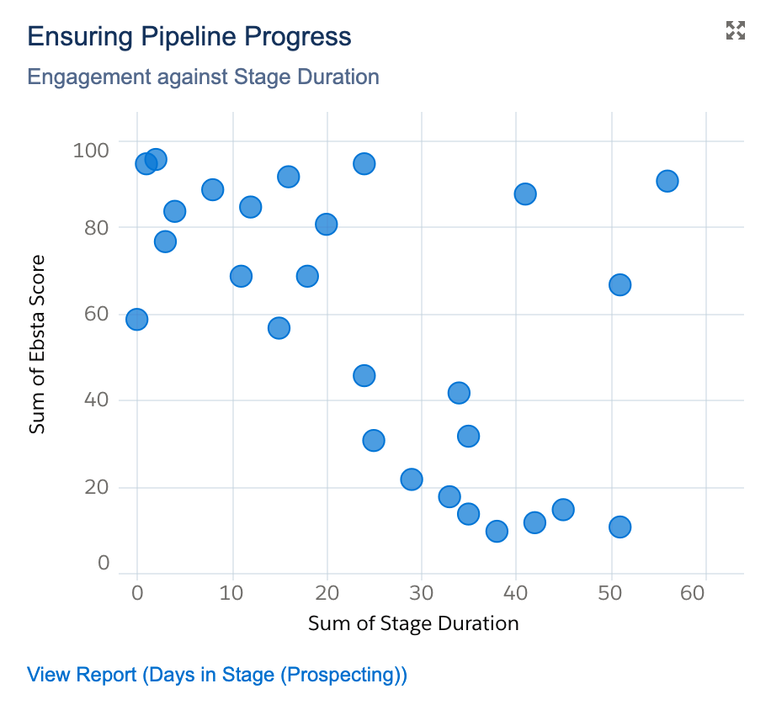Click the point at duration 15, score 57

click(x=279, y=327)
